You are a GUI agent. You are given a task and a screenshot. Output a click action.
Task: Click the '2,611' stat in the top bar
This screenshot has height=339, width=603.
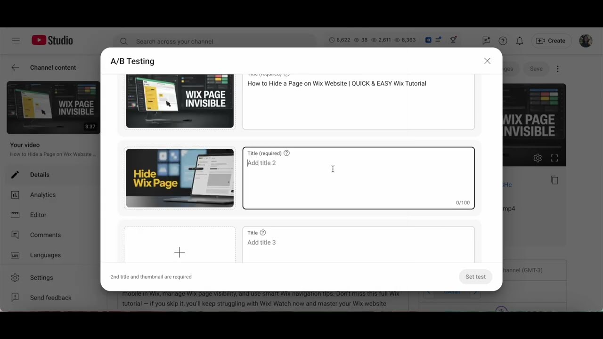point(381,40)
